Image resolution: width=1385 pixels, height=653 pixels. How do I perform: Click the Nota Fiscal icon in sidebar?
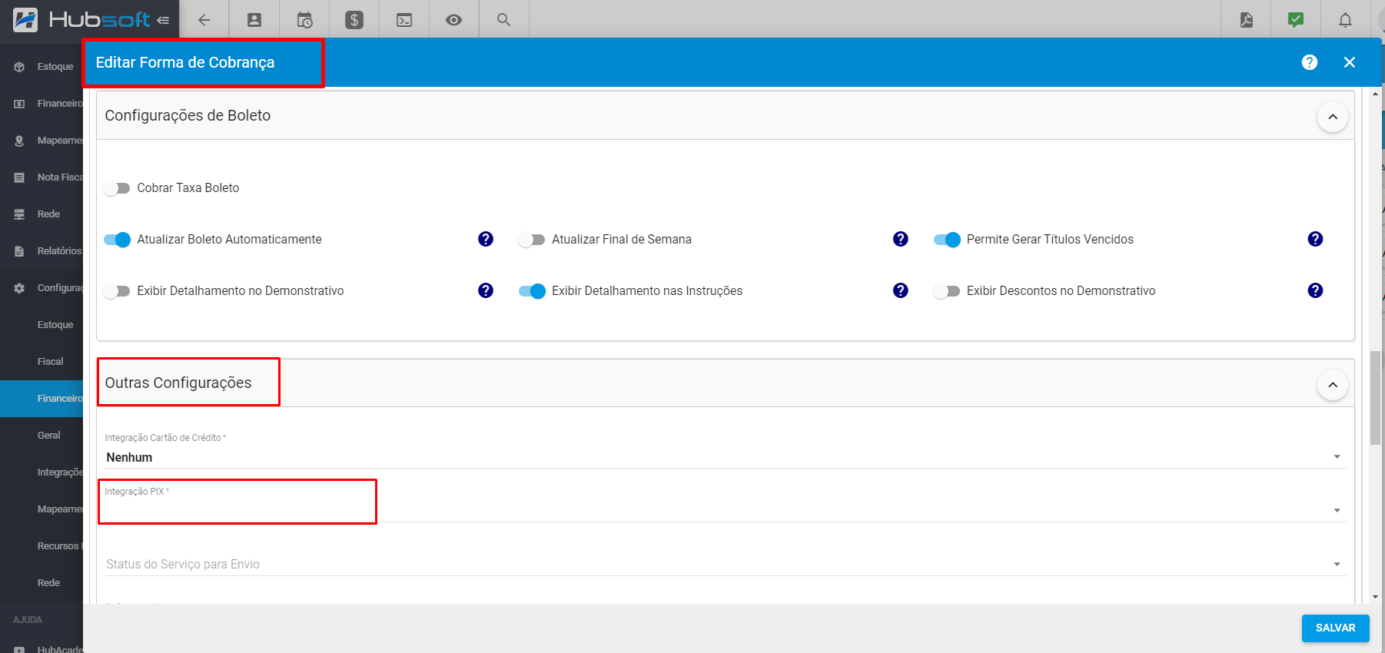click(19, 177)
